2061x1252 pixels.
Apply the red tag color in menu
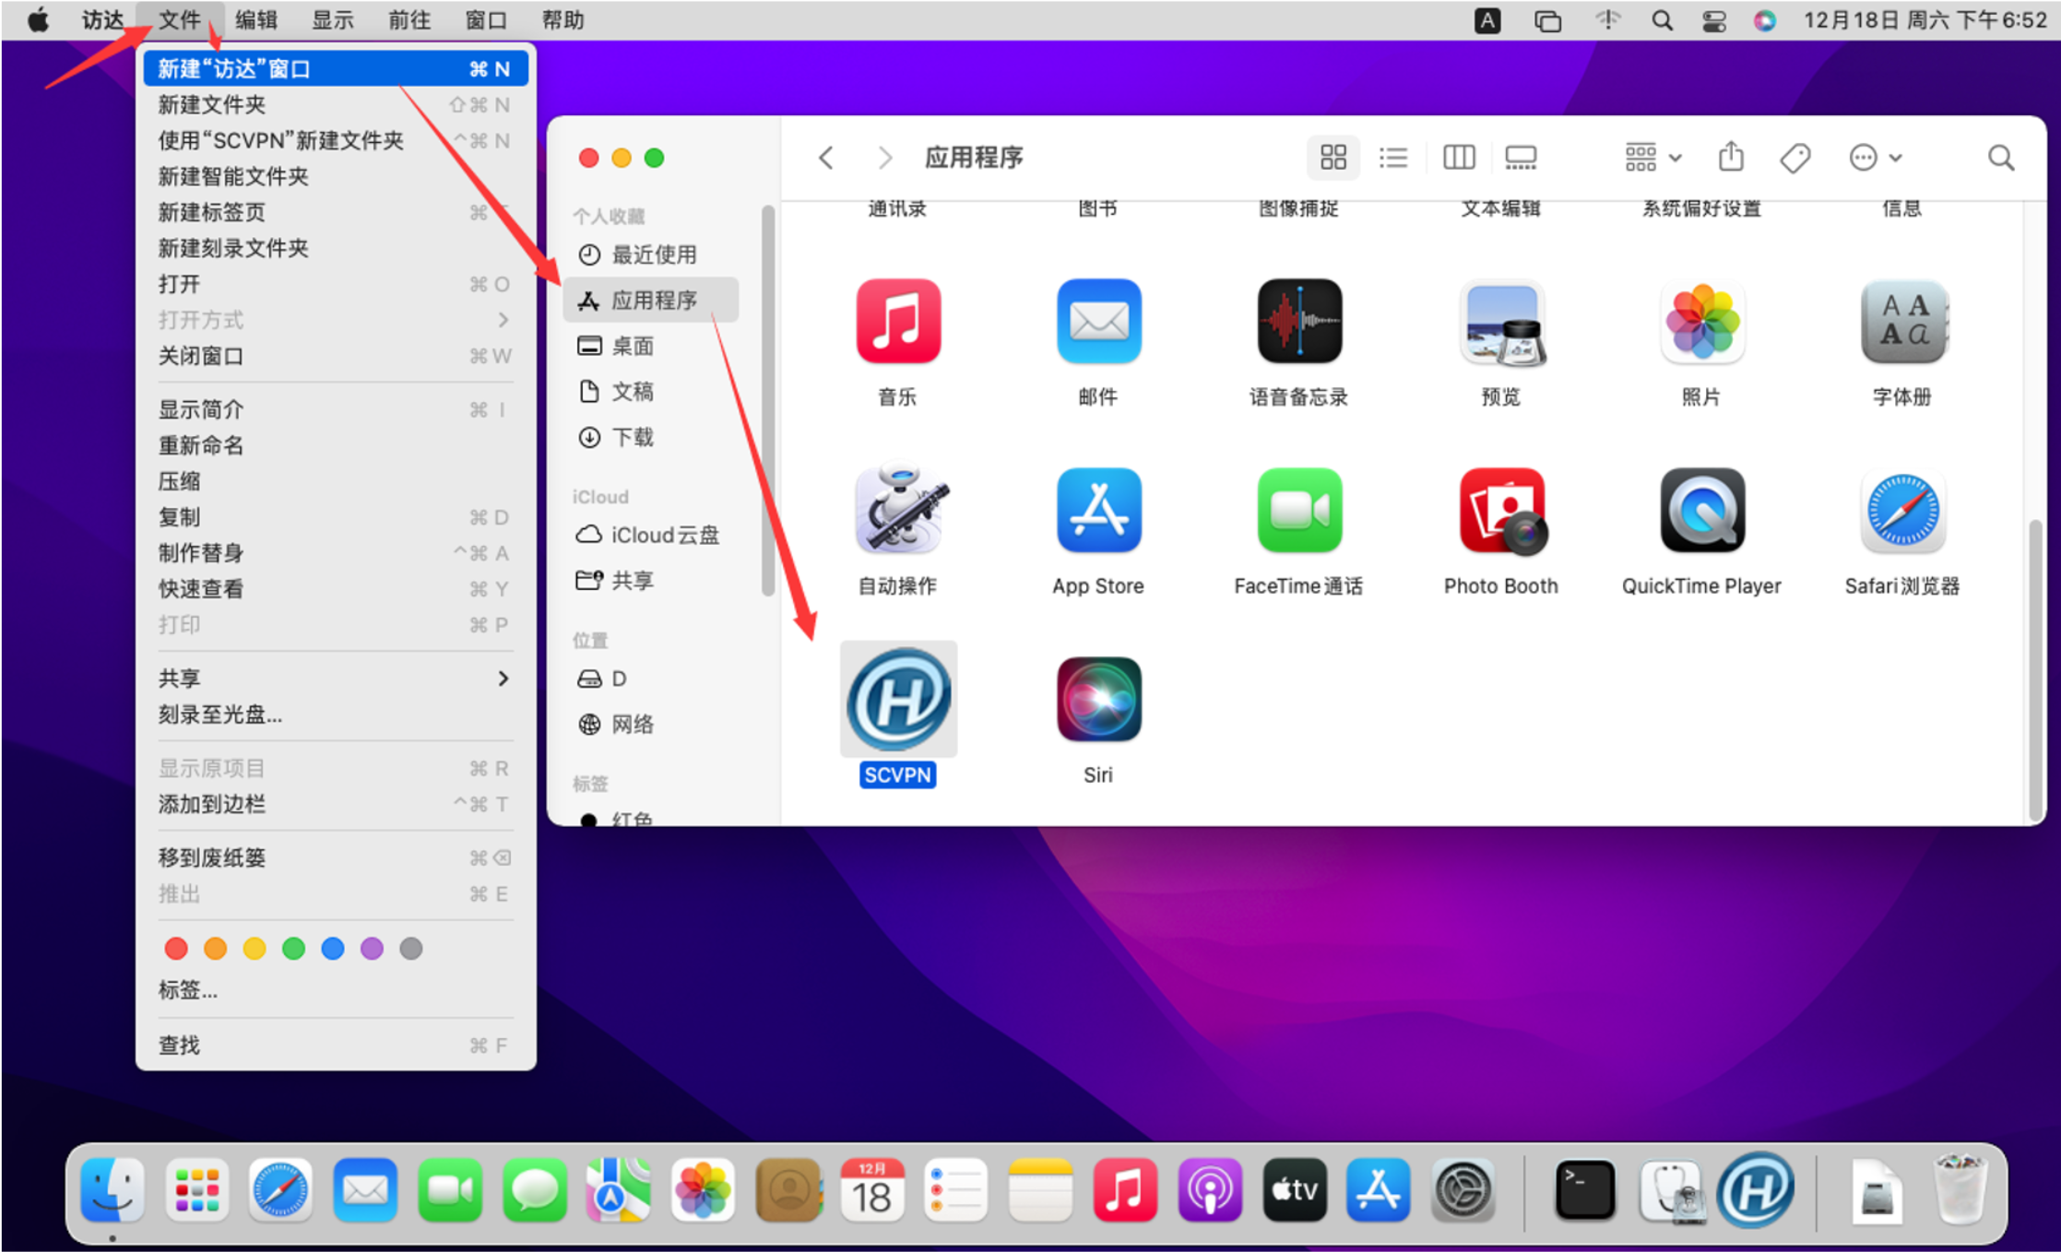click(175, 949)
